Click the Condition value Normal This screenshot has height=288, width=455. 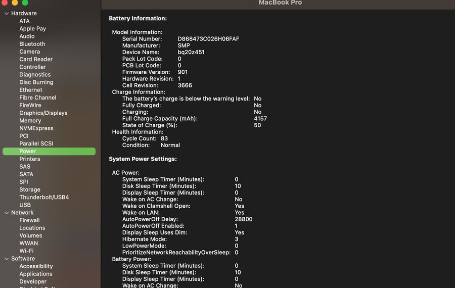pos(170,146)
